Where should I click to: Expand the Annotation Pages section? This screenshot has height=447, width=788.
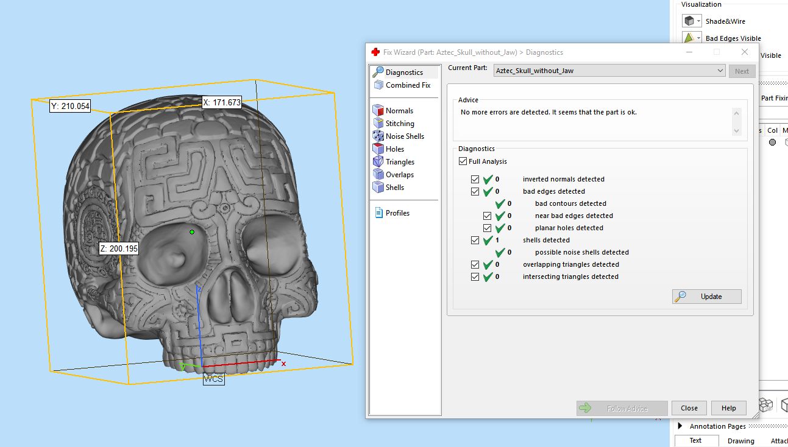[x=680, y=426]
